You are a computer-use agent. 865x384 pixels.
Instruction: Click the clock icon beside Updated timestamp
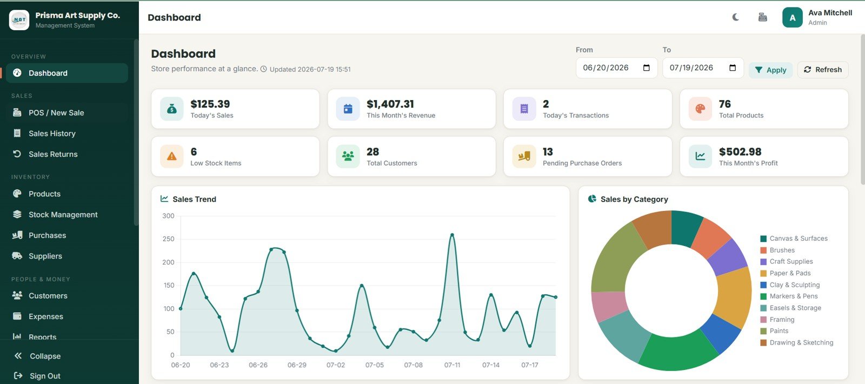click(x=264, y=69)
